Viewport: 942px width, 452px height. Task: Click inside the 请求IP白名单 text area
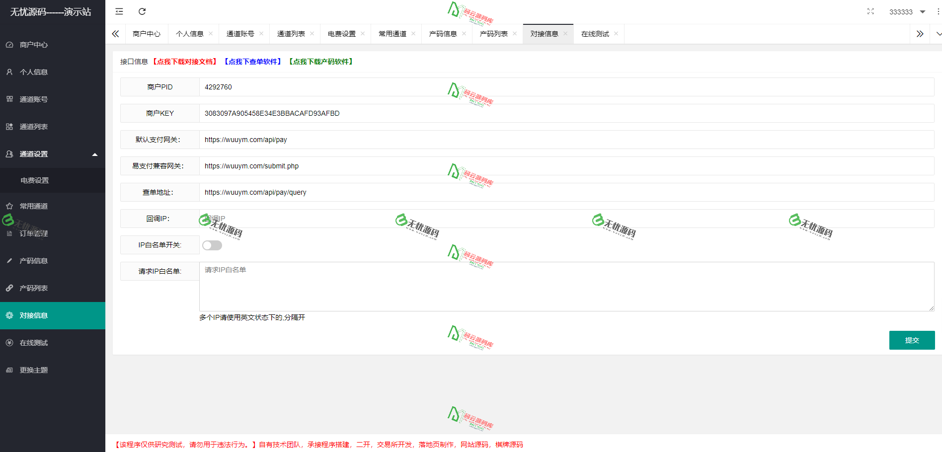(447, 286)
